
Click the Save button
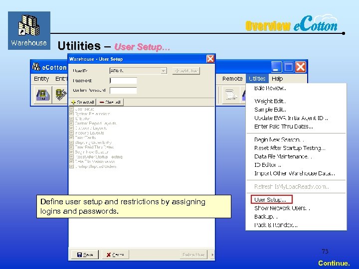click(85, 255)
